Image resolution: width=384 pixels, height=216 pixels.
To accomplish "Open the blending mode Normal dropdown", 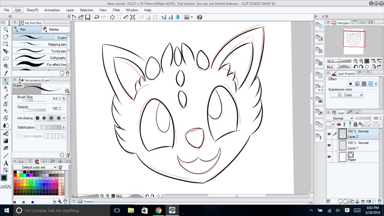I will point(339,118).
